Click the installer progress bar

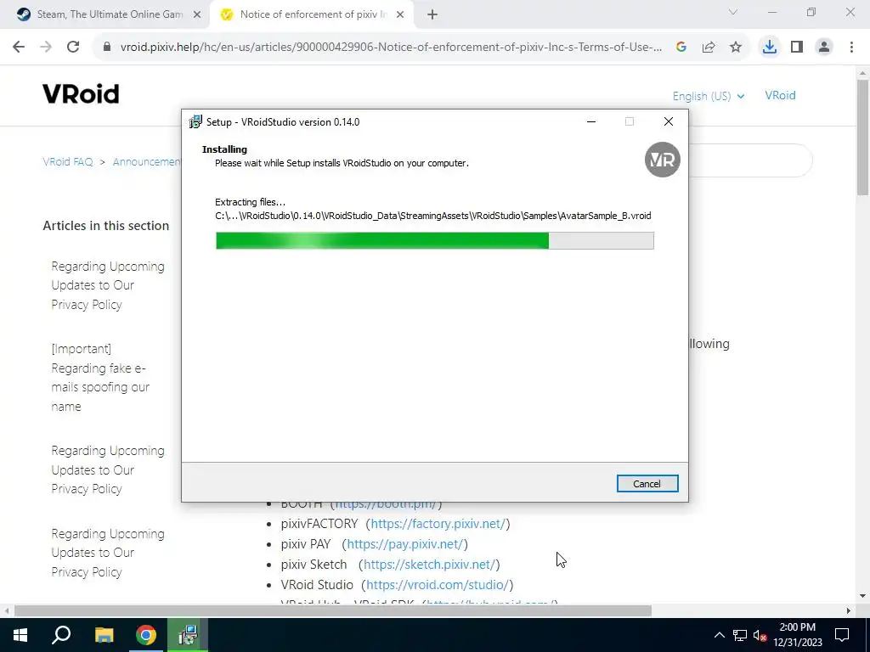(434, 240)
